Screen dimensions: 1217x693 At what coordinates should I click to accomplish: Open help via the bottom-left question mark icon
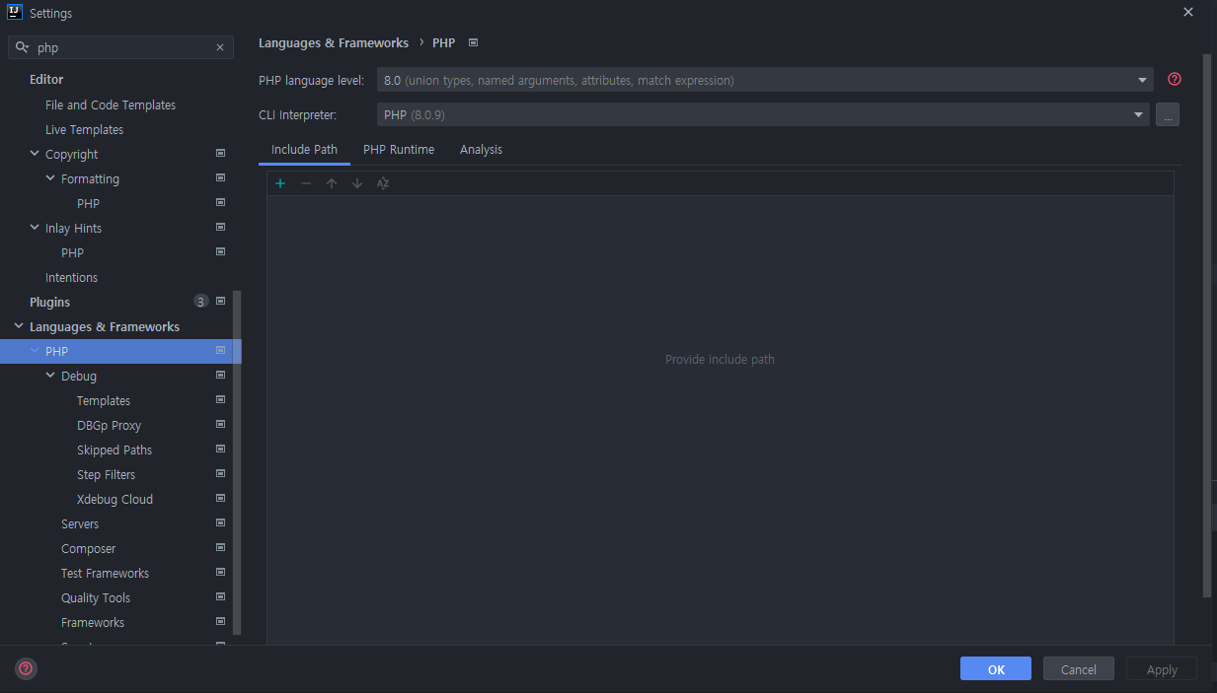tap(26, 668)
